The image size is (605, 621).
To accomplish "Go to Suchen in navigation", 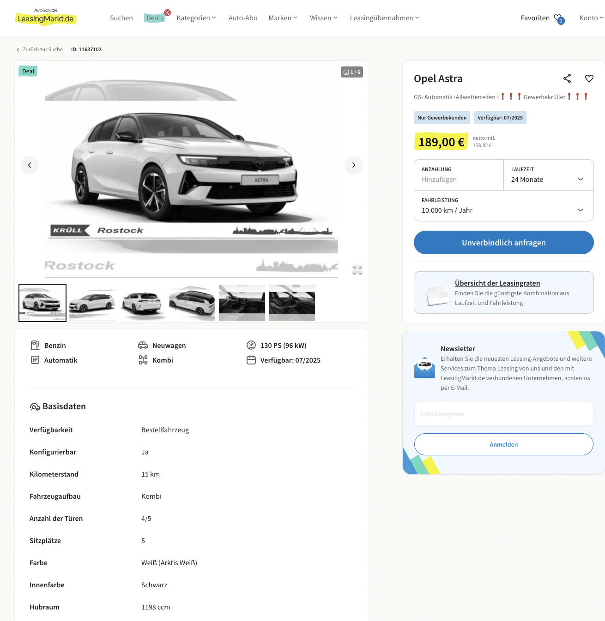I will [121, 18].
